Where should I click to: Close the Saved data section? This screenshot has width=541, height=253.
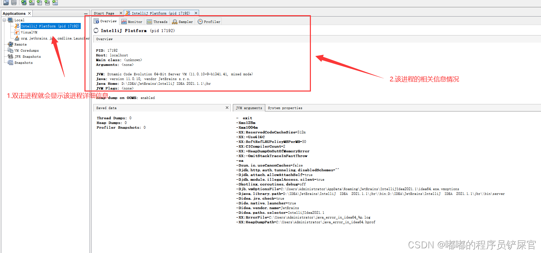coord(227,108)
